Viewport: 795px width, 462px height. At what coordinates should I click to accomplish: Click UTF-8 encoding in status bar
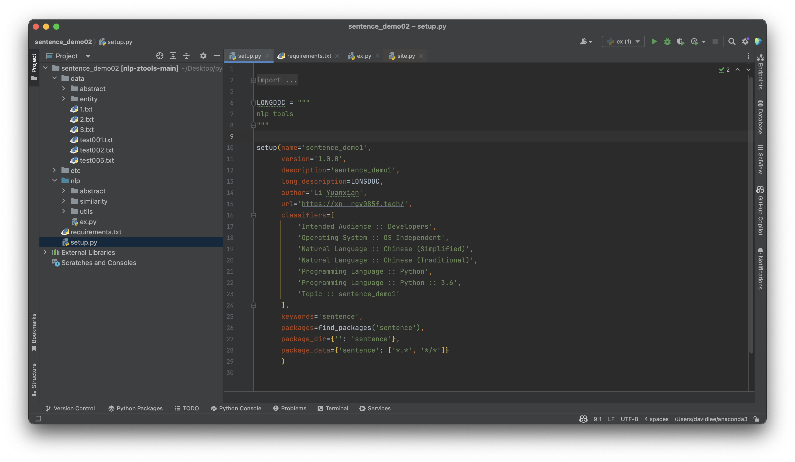click(x=629, y=419)
